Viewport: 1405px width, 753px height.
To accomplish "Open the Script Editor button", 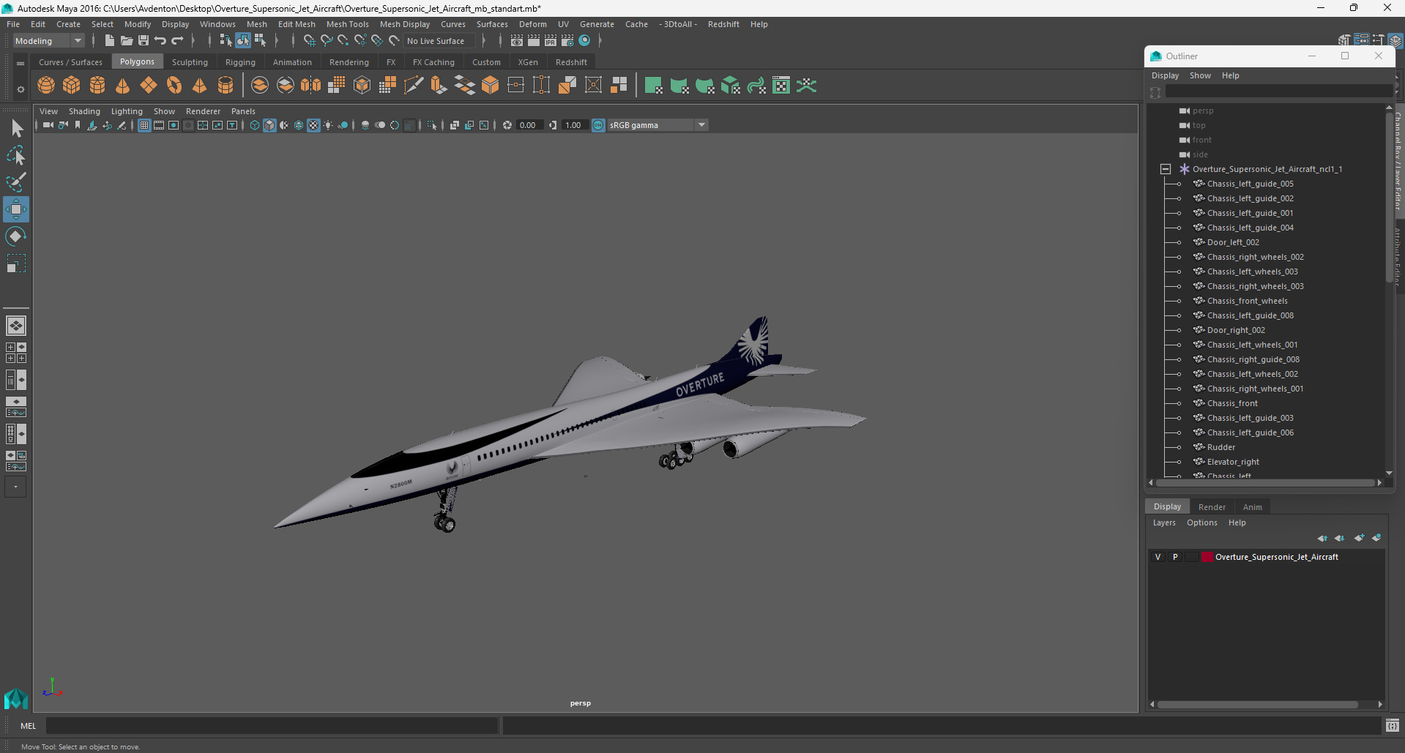I will pyautogui.click(x=1392, y=726).
